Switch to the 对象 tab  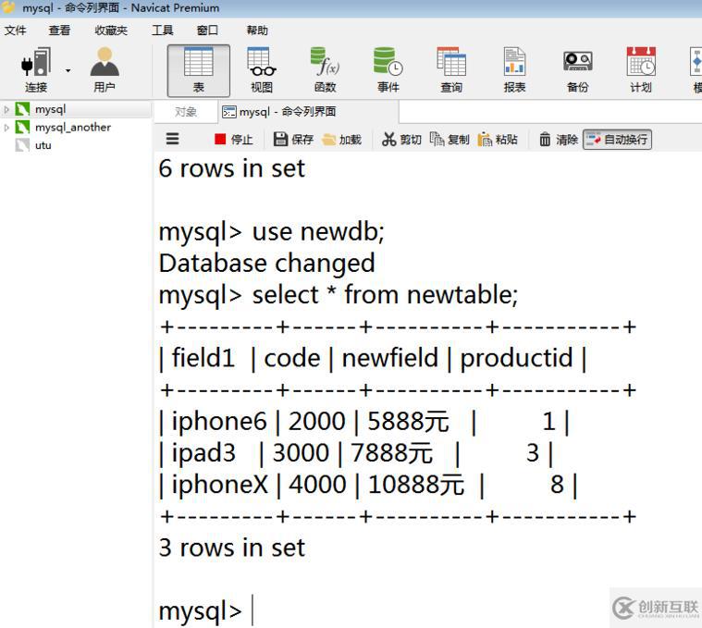186,112
